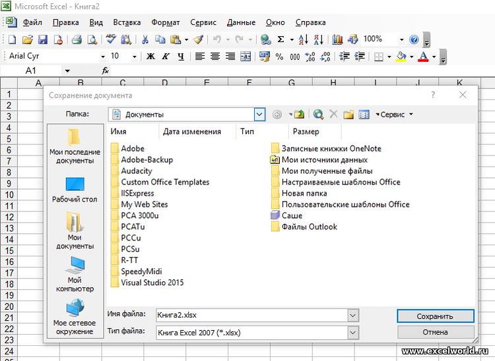The image size is (495, 361).
Task: Click the Excel Help question icon
Action: point(414,40)
